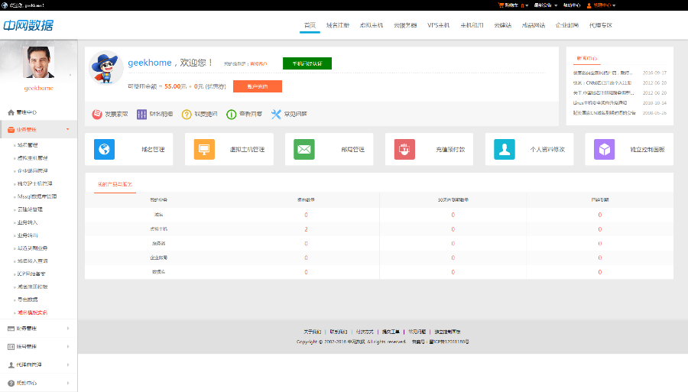Screen dimensions: 688x392
Task: Select the 首页 home navigation tab
Action: pos(310,25)
